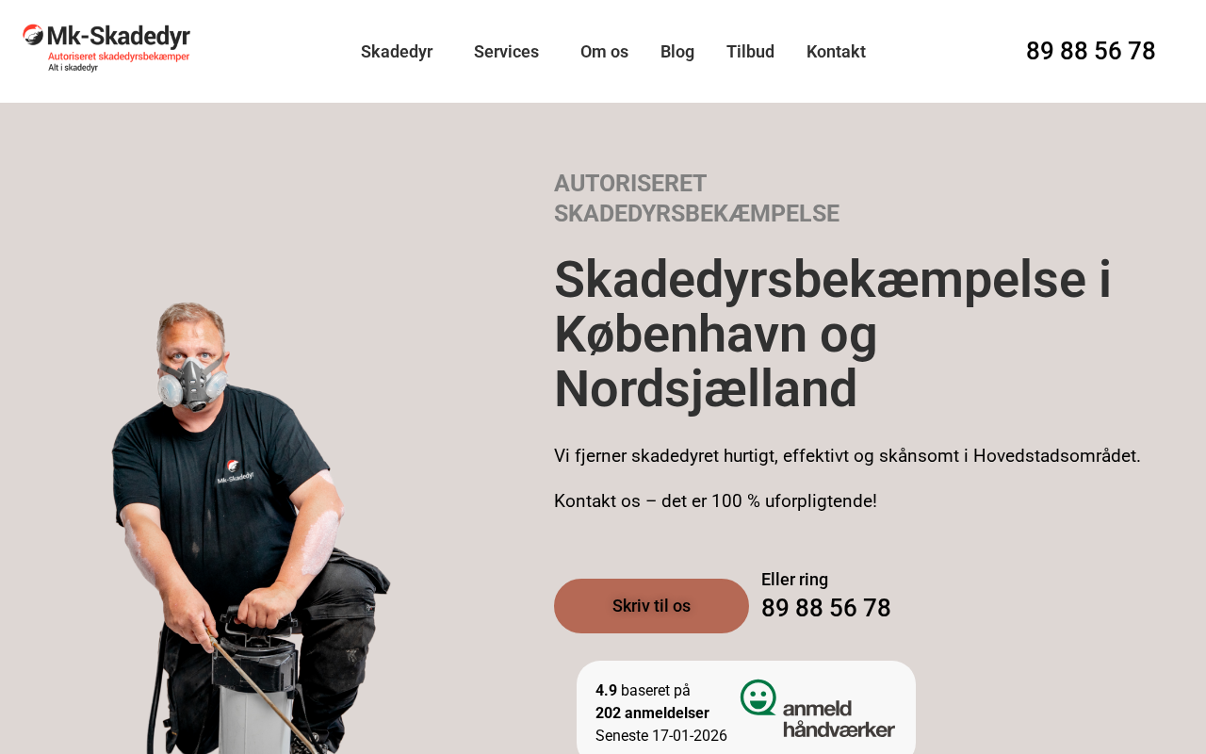Click the green smiley Anmeld Håndværker icon
The image size is (1206, 754).
coord(758,698)
